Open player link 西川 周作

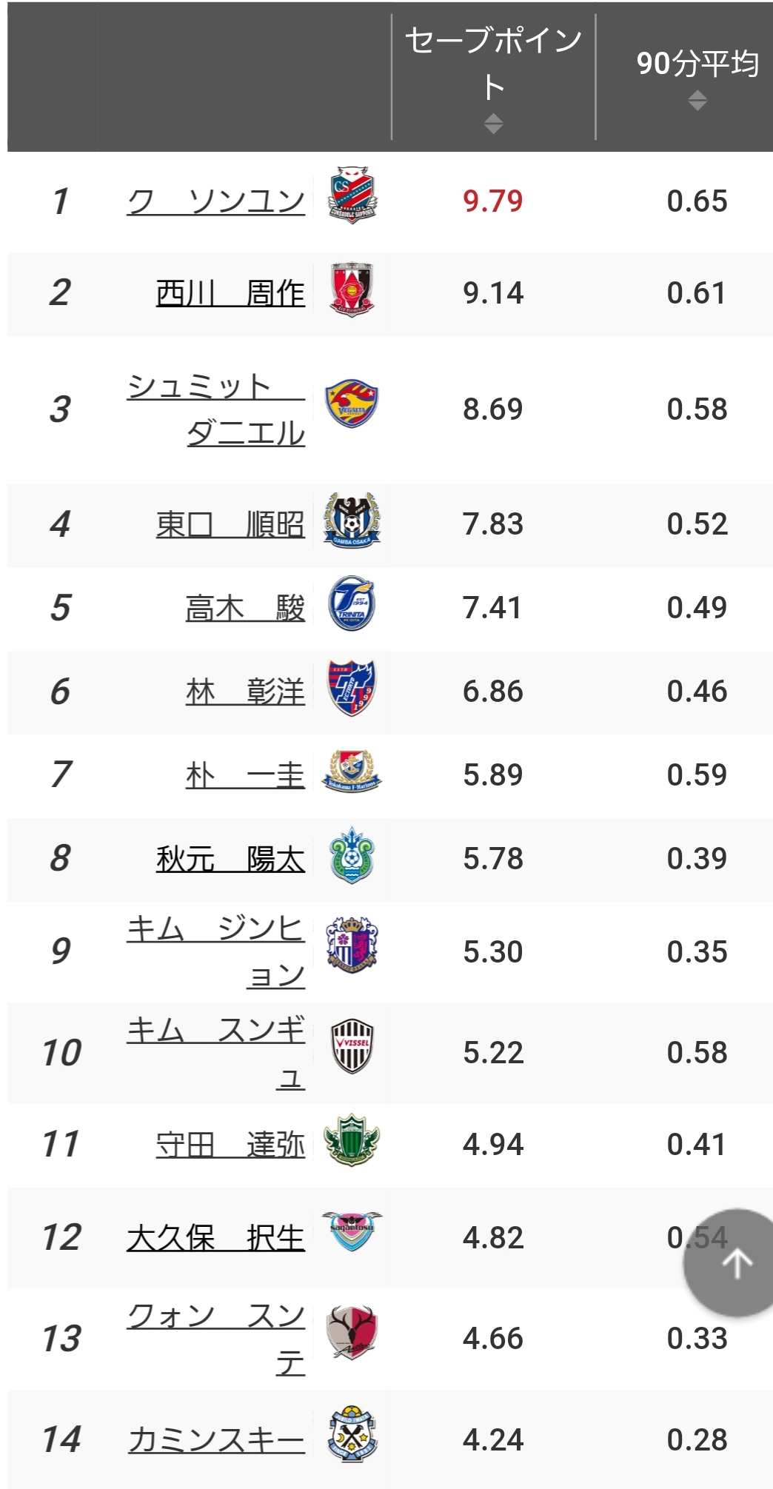230,293
